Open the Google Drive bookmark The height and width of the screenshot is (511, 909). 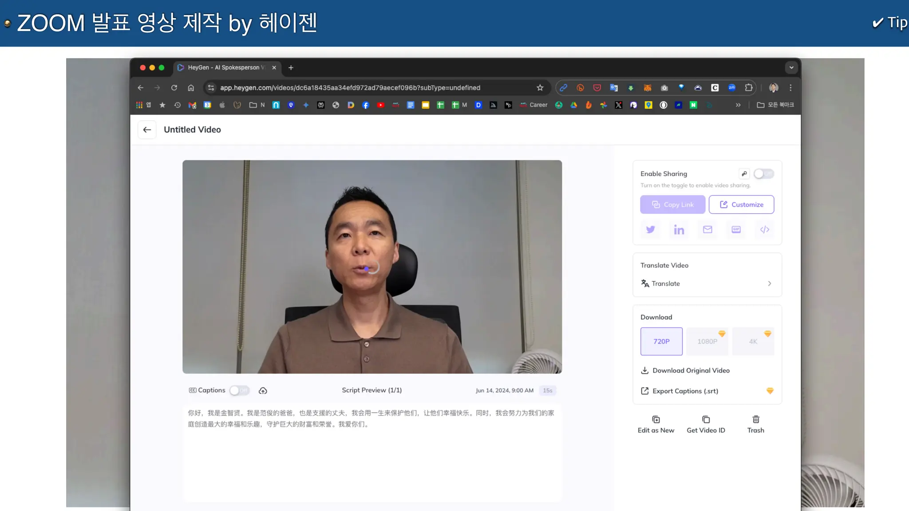[573, 105]
